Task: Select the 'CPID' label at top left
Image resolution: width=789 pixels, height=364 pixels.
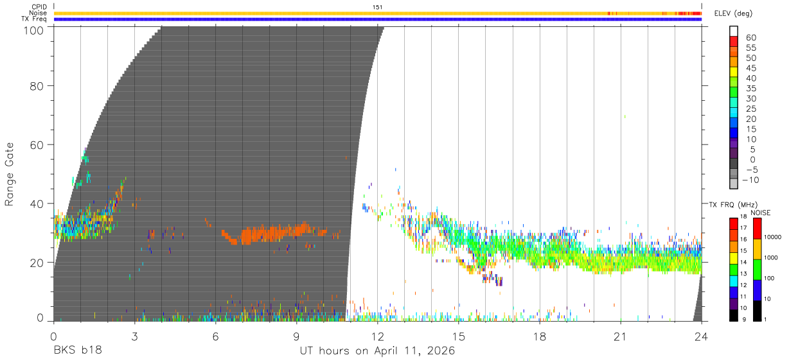Action: (39, 7)
